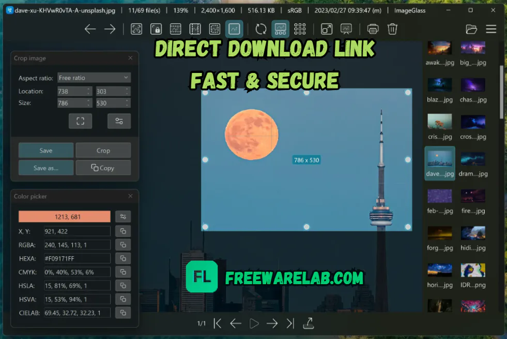Go to next frame in bottom bar
Image resolution: width=507 pixels, height=339 pixels.
(272, 323)
